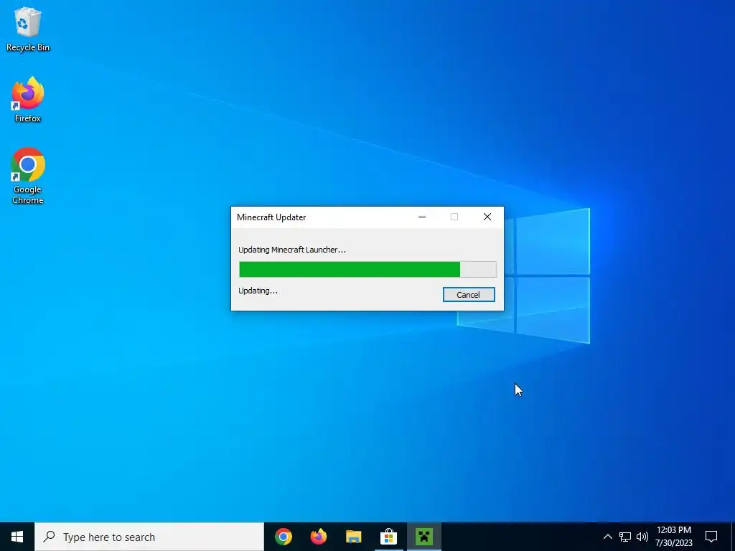Open the Windows Start menu
This screenshot has width=735, height=551.
pos(17,537)
